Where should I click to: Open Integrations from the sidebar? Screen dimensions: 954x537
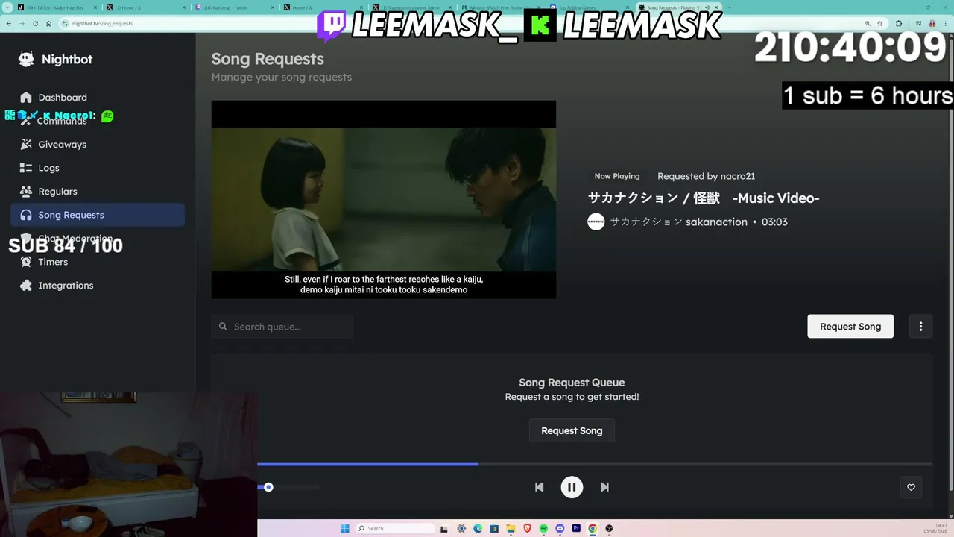(98, 286)
